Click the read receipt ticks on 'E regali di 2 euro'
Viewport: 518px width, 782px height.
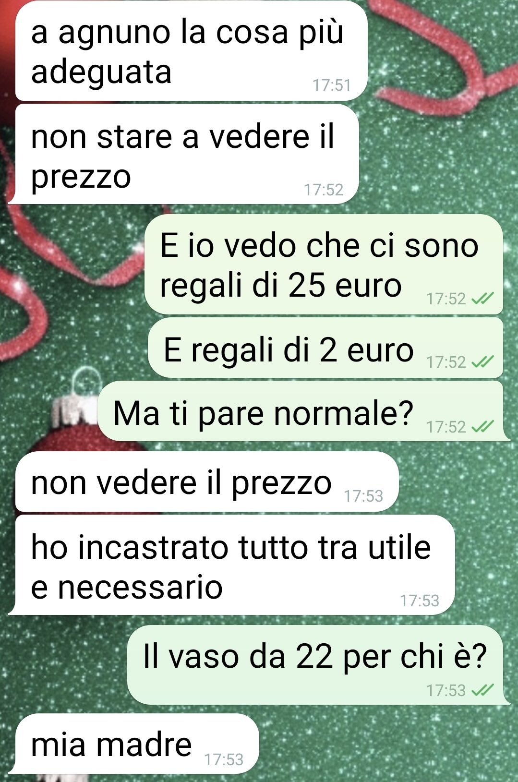pyautogui.click(x=482, y=362)
